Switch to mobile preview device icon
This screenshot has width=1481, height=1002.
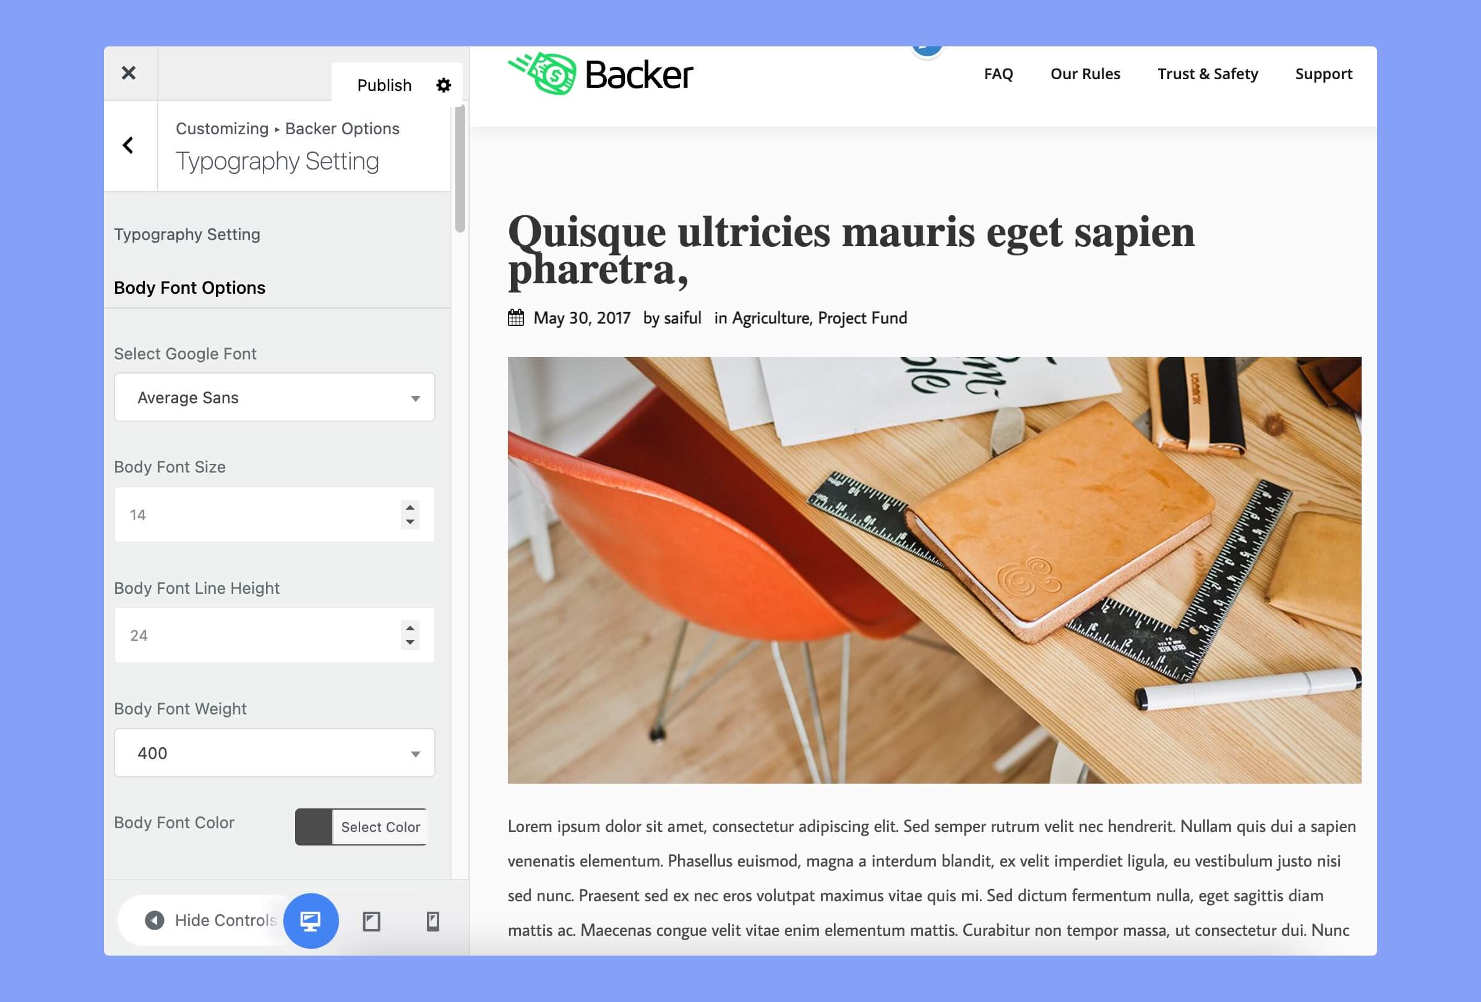(x=432, y=921)
